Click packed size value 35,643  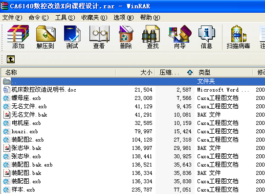tap(182, 165)
